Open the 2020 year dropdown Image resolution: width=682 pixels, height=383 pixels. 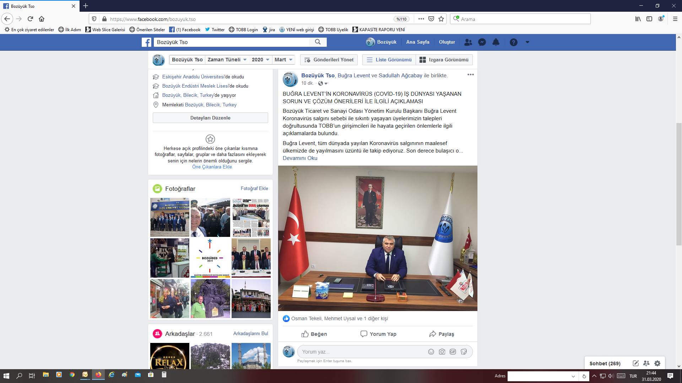(261, 60)
